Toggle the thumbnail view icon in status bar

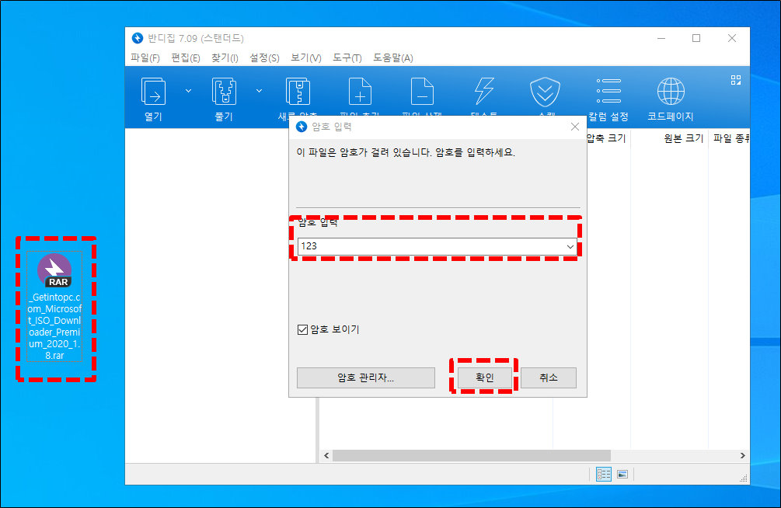(x=622, y=474)
